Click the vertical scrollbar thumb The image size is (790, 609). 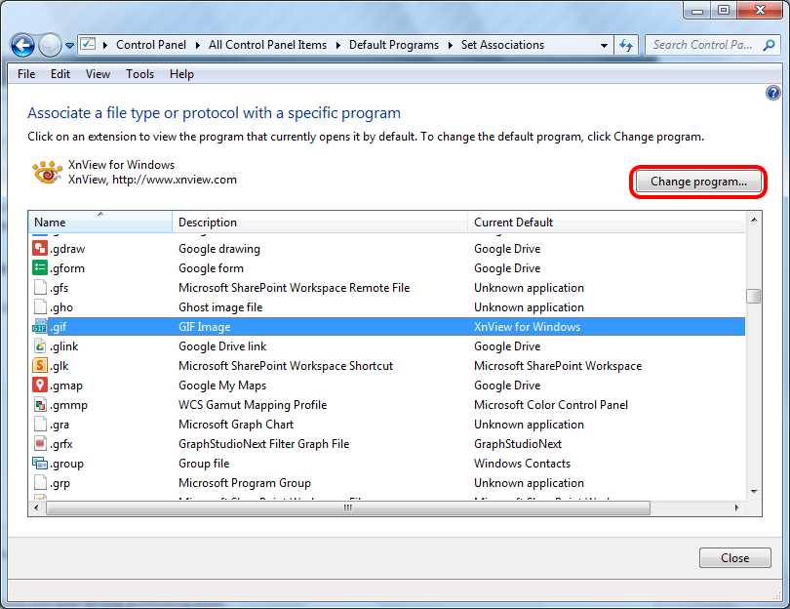tap(753, 296)
